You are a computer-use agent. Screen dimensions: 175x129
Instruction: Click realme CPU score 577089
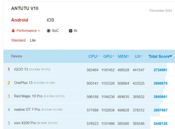point(92,110)
